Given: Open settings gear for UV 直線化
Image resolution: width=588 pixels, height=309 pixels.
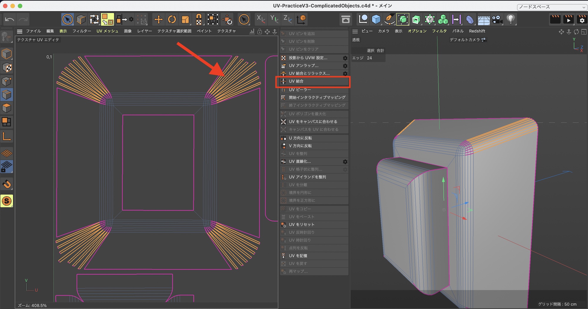Looking at the screenshot, I should coord(345,162).
